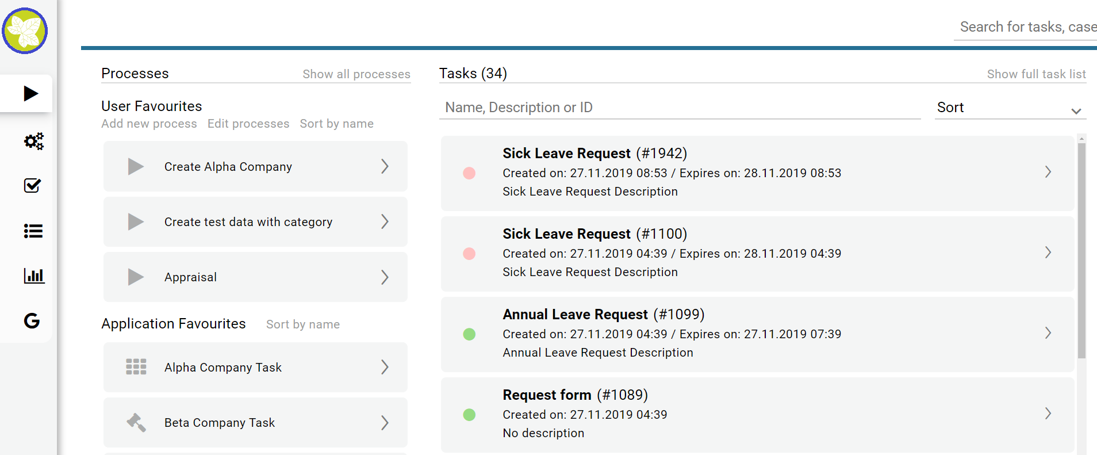Open the bar chart statistics icon

click(34, 276)
